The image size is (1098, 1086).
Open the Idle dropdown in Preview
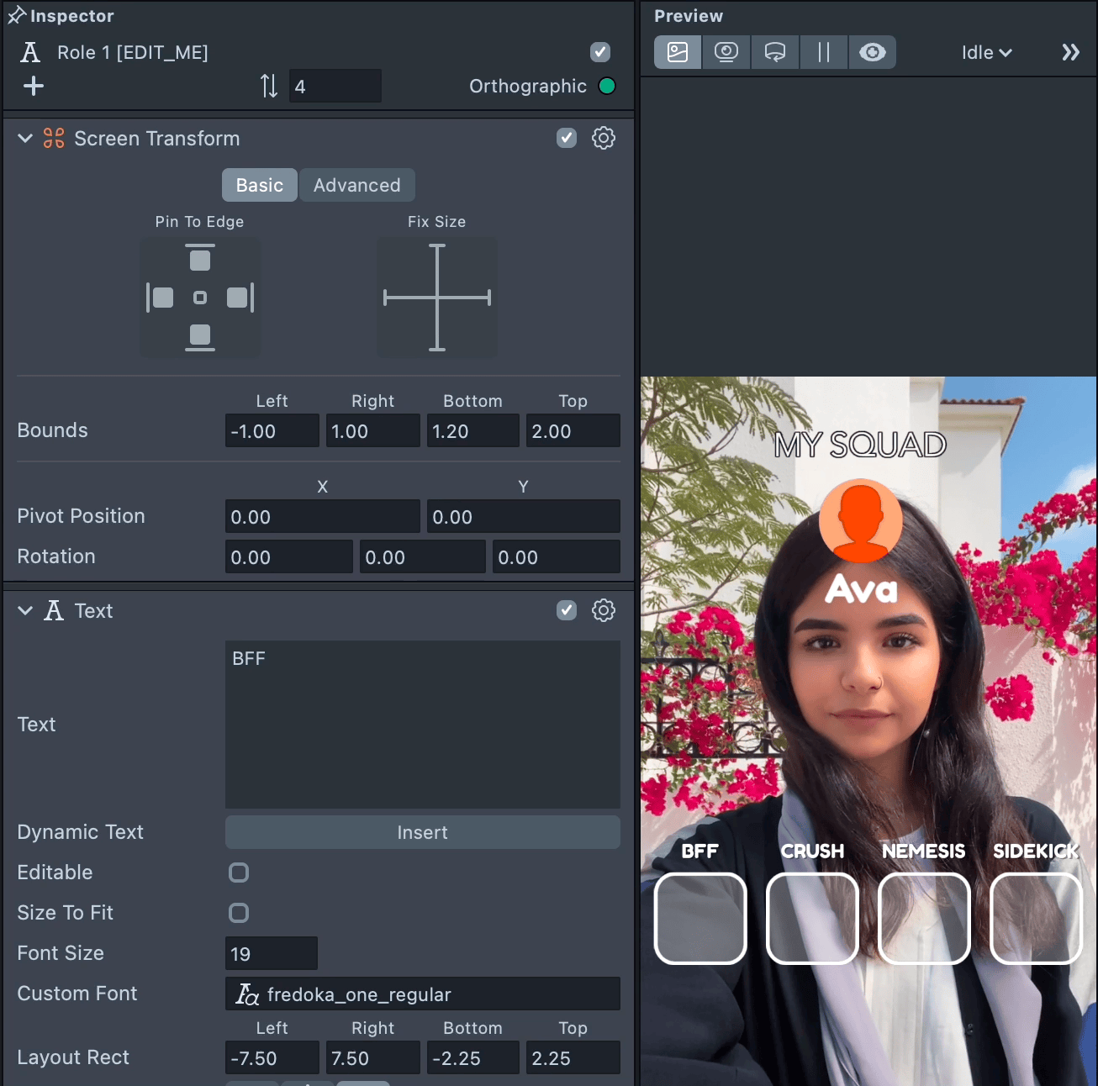click(x=986, y=52)
